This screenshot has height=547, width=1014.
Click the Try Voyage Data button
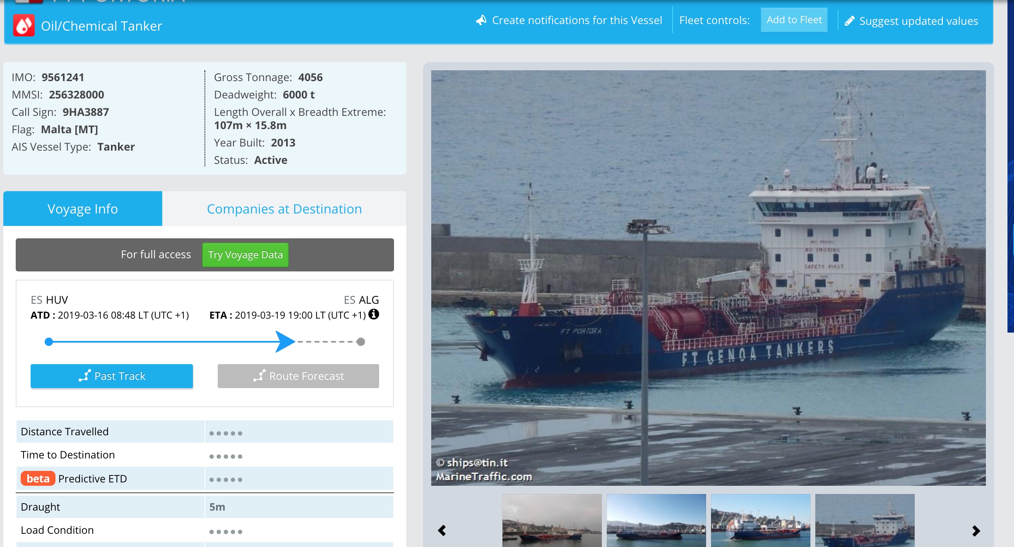(245, 255)
